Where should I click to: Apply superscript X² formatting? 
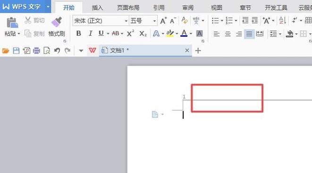tap(130, 33)
